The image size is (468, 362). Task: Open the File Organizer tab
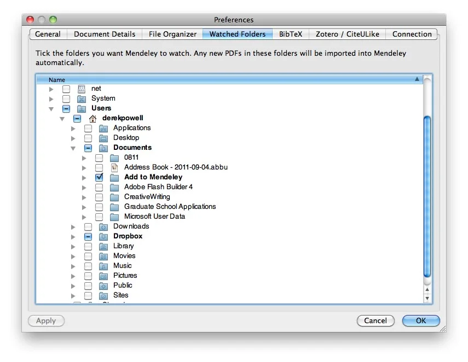pos(172,34)
